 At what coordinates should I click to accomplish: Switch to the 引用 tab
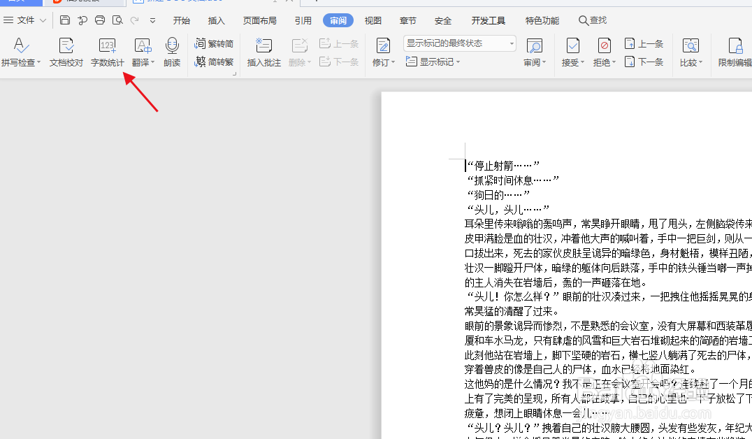click(x=303, y=21)
